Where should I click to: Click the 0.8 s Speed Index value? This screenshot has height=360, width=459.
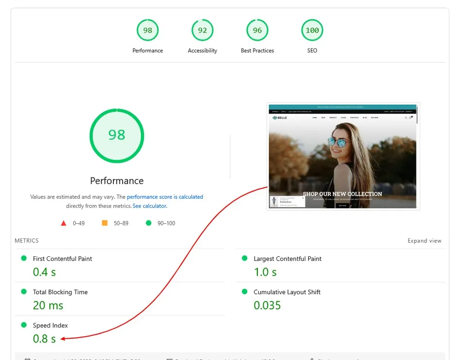44,339
